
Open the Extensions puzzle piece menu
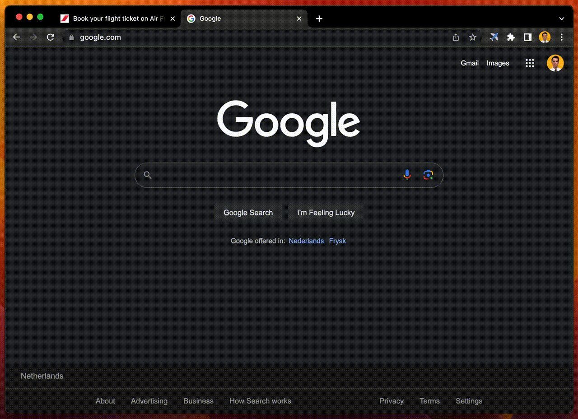click(511, 37)
